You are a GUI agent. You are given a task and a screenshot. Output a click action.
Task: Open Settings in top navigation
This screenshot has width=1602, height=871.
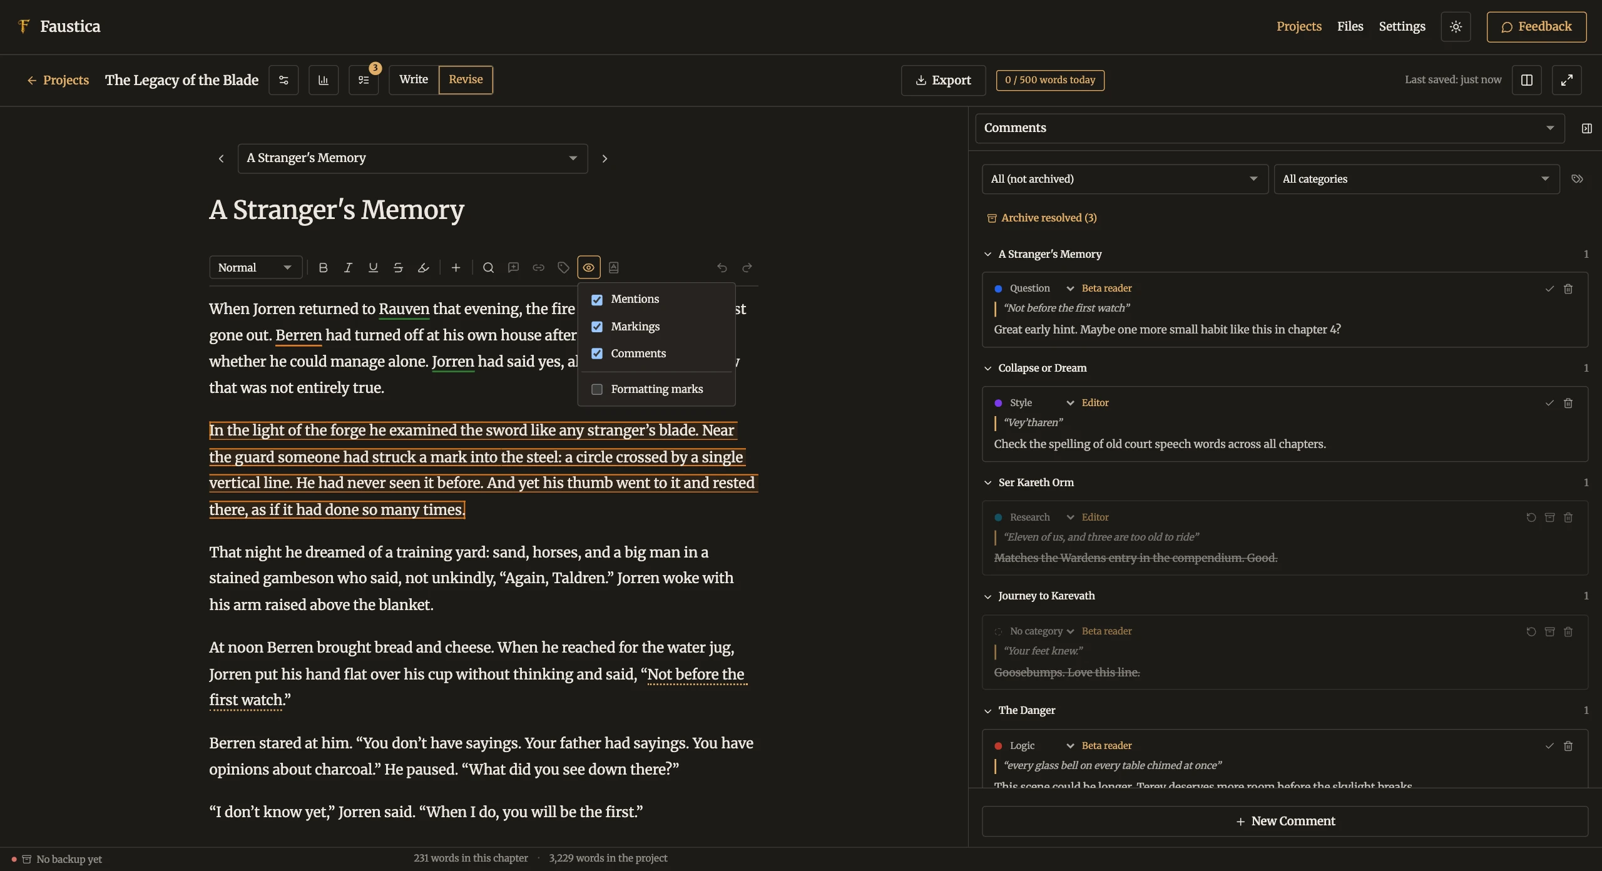click(1402, 27)
